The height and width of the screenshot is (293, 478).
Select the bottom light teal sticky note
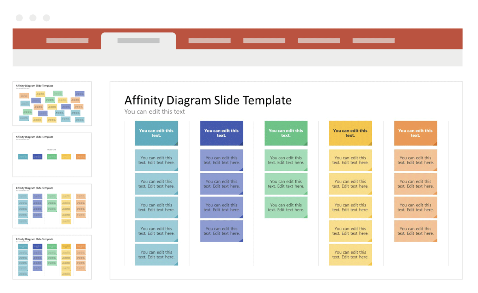coord(156,255)
